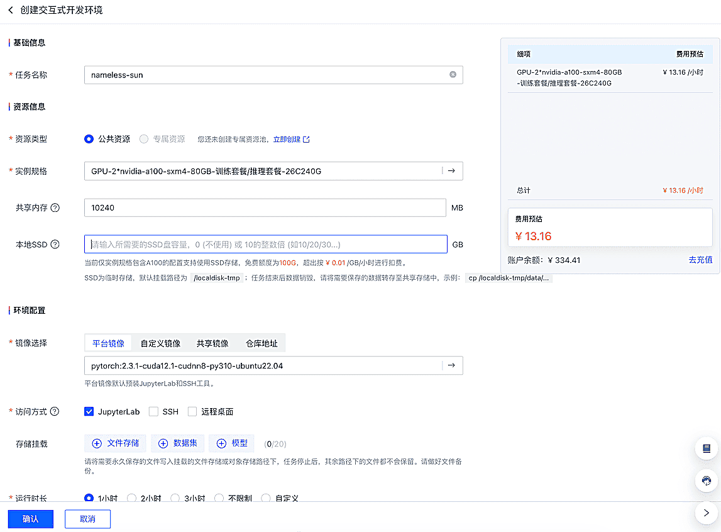Add 文件存储 storage mount
The width and height of the screenshot is (721, 532).
tap(116, 443)
